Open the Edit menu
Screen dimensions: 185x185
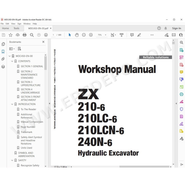tap(7, 24)
